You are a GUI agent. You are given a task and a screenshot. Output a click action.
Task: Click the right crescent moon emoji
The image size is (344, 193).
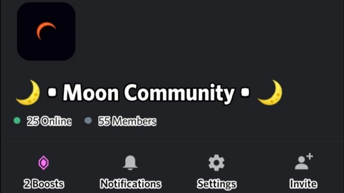(270, 92)
